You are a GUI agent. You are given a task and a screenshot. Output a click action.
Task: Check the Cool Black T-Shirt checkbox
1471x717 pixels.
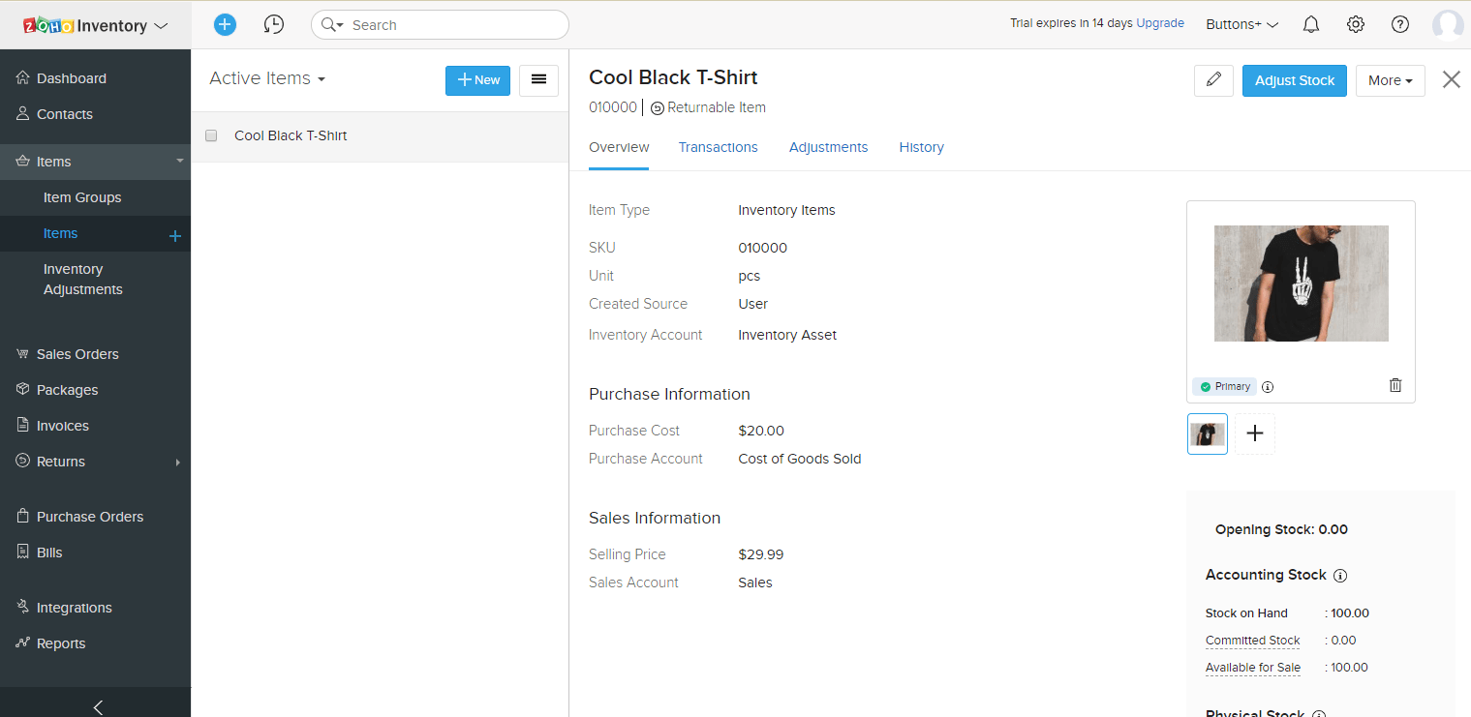pyautogui.click(x=211, y=135)
